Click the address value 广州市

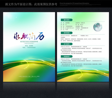[66, 30]
